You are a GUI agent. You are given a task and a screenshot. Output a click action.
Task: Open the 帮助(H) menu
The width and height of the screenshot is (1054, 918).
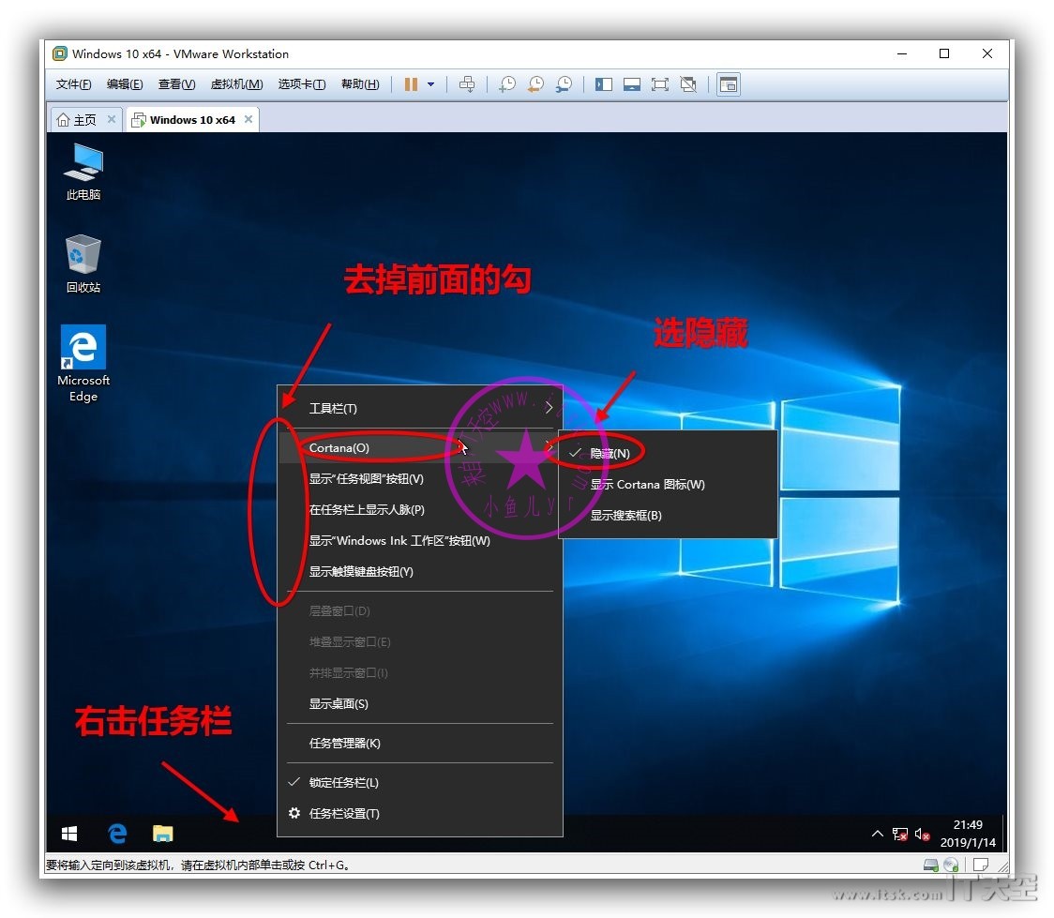click(360, 84)
